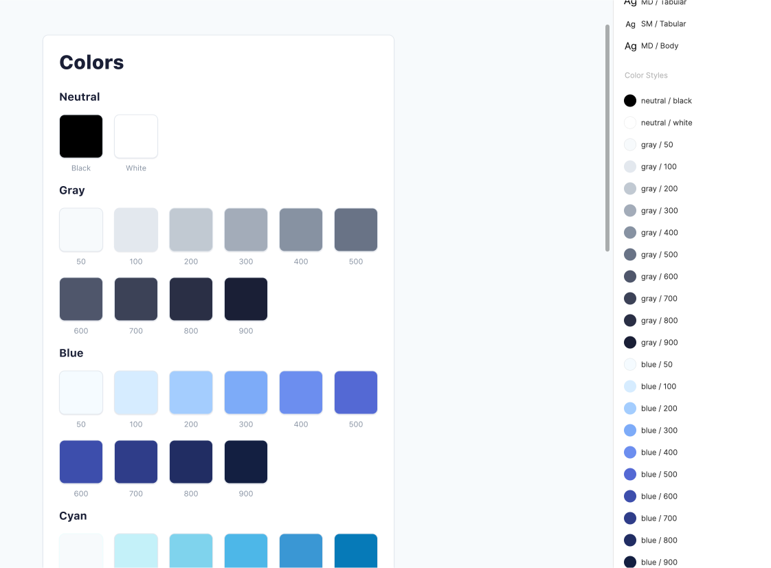Select the "neutral / black" color style
This screenshot has width=771, height=568.
[x=658, y=100]
